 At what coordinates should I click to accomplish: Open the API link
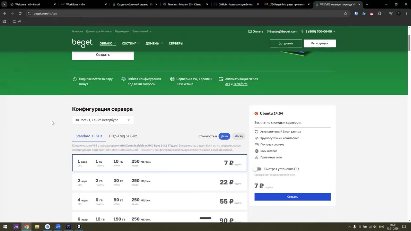(x=228, y=84)
